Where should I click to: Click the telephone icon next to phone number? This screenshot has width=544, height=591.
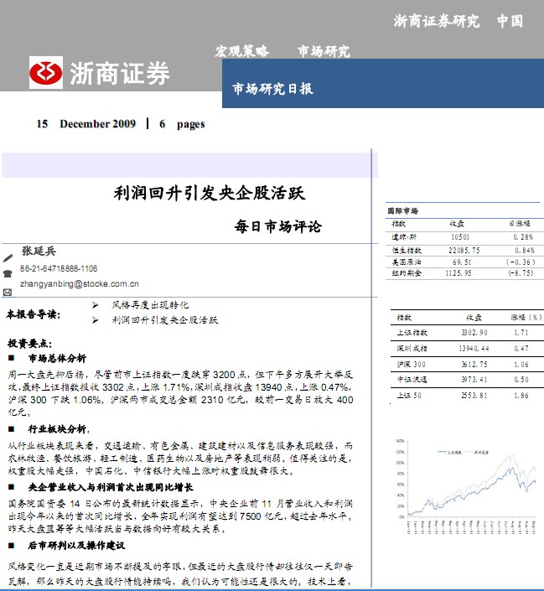8,273
